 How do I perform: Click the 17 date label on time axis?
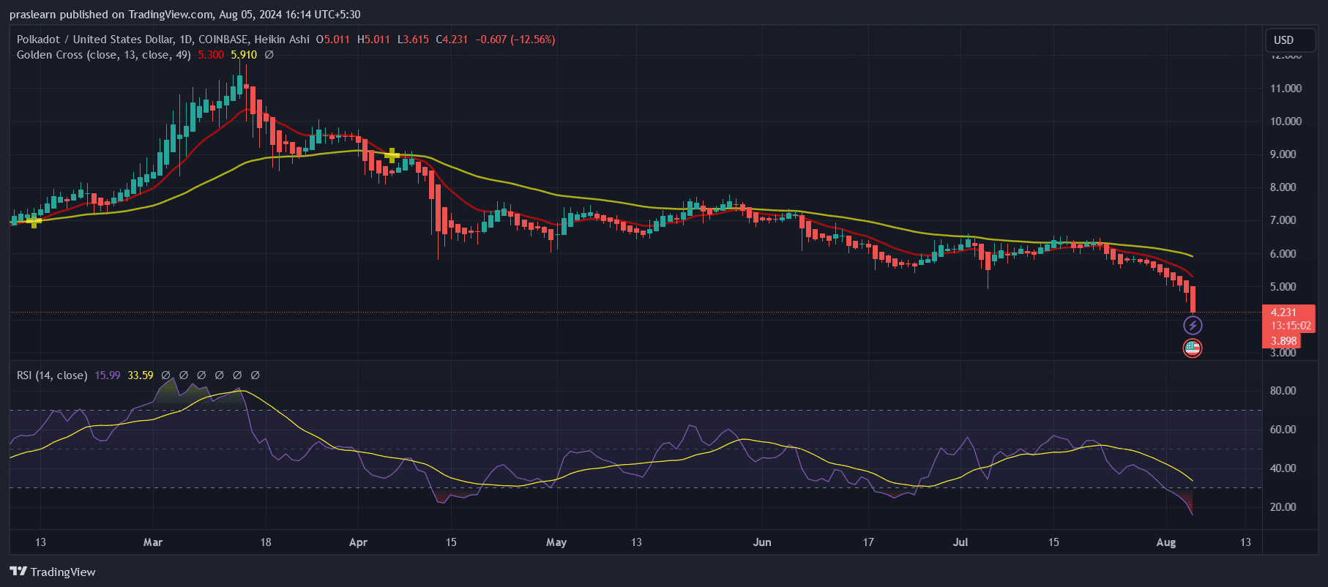[x=868, y=542]
